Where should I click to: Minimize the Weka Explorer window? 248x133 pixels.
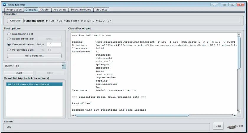(224, 5)
